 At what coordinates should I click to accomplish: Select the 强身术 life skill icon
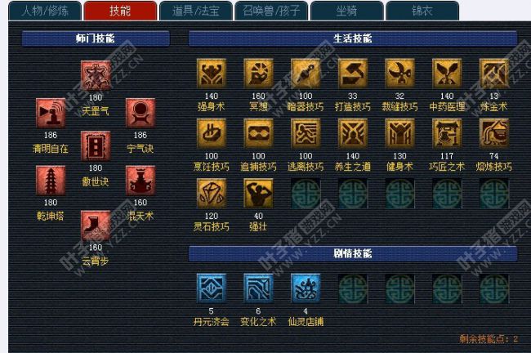click(x=212, y=74)
